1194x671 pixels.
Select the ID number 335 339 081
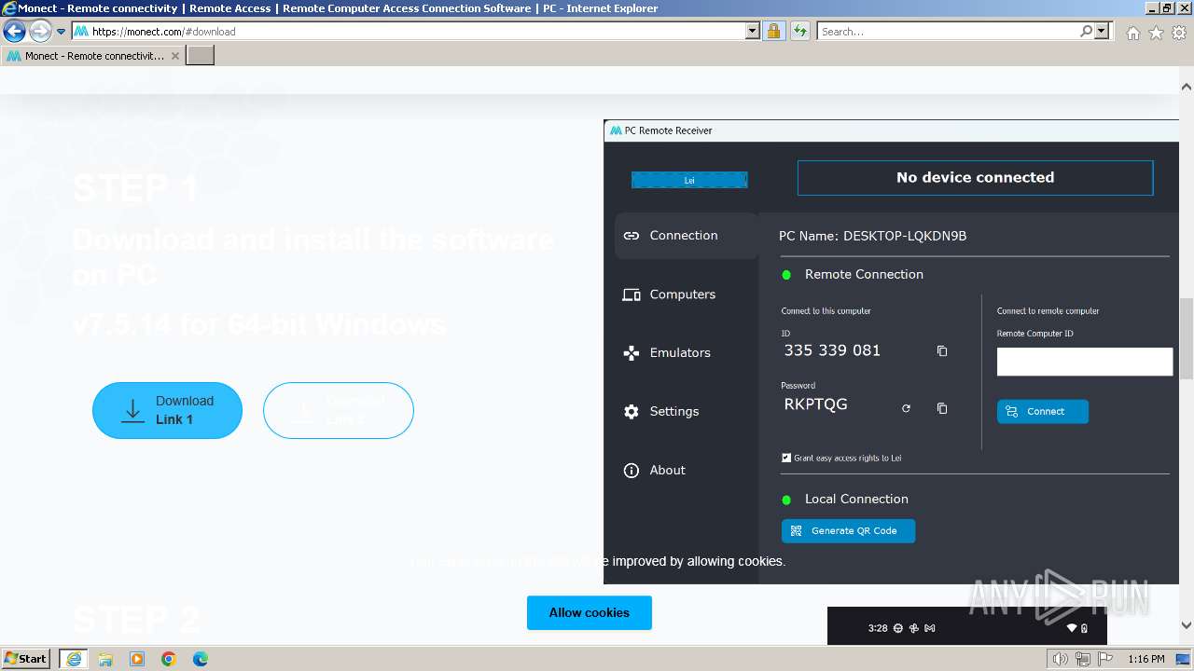click(832, 350)
